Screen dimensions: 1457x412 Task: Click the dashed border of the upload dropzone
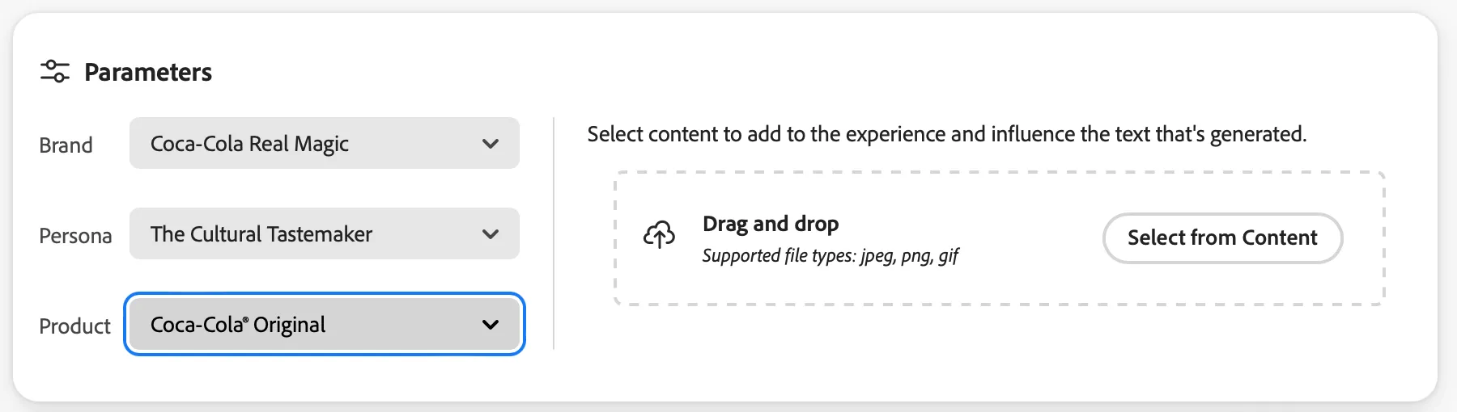point(1000,172)
